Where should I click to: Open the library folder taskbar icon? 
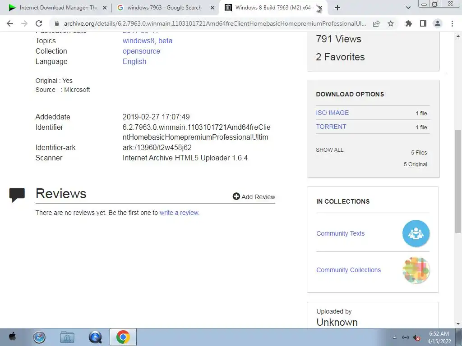tap(67, 337)
